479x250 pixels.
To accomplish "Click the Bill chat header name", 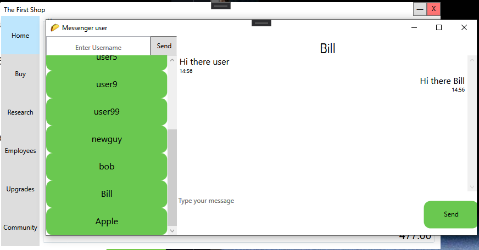I will click(x=327, y=48).
